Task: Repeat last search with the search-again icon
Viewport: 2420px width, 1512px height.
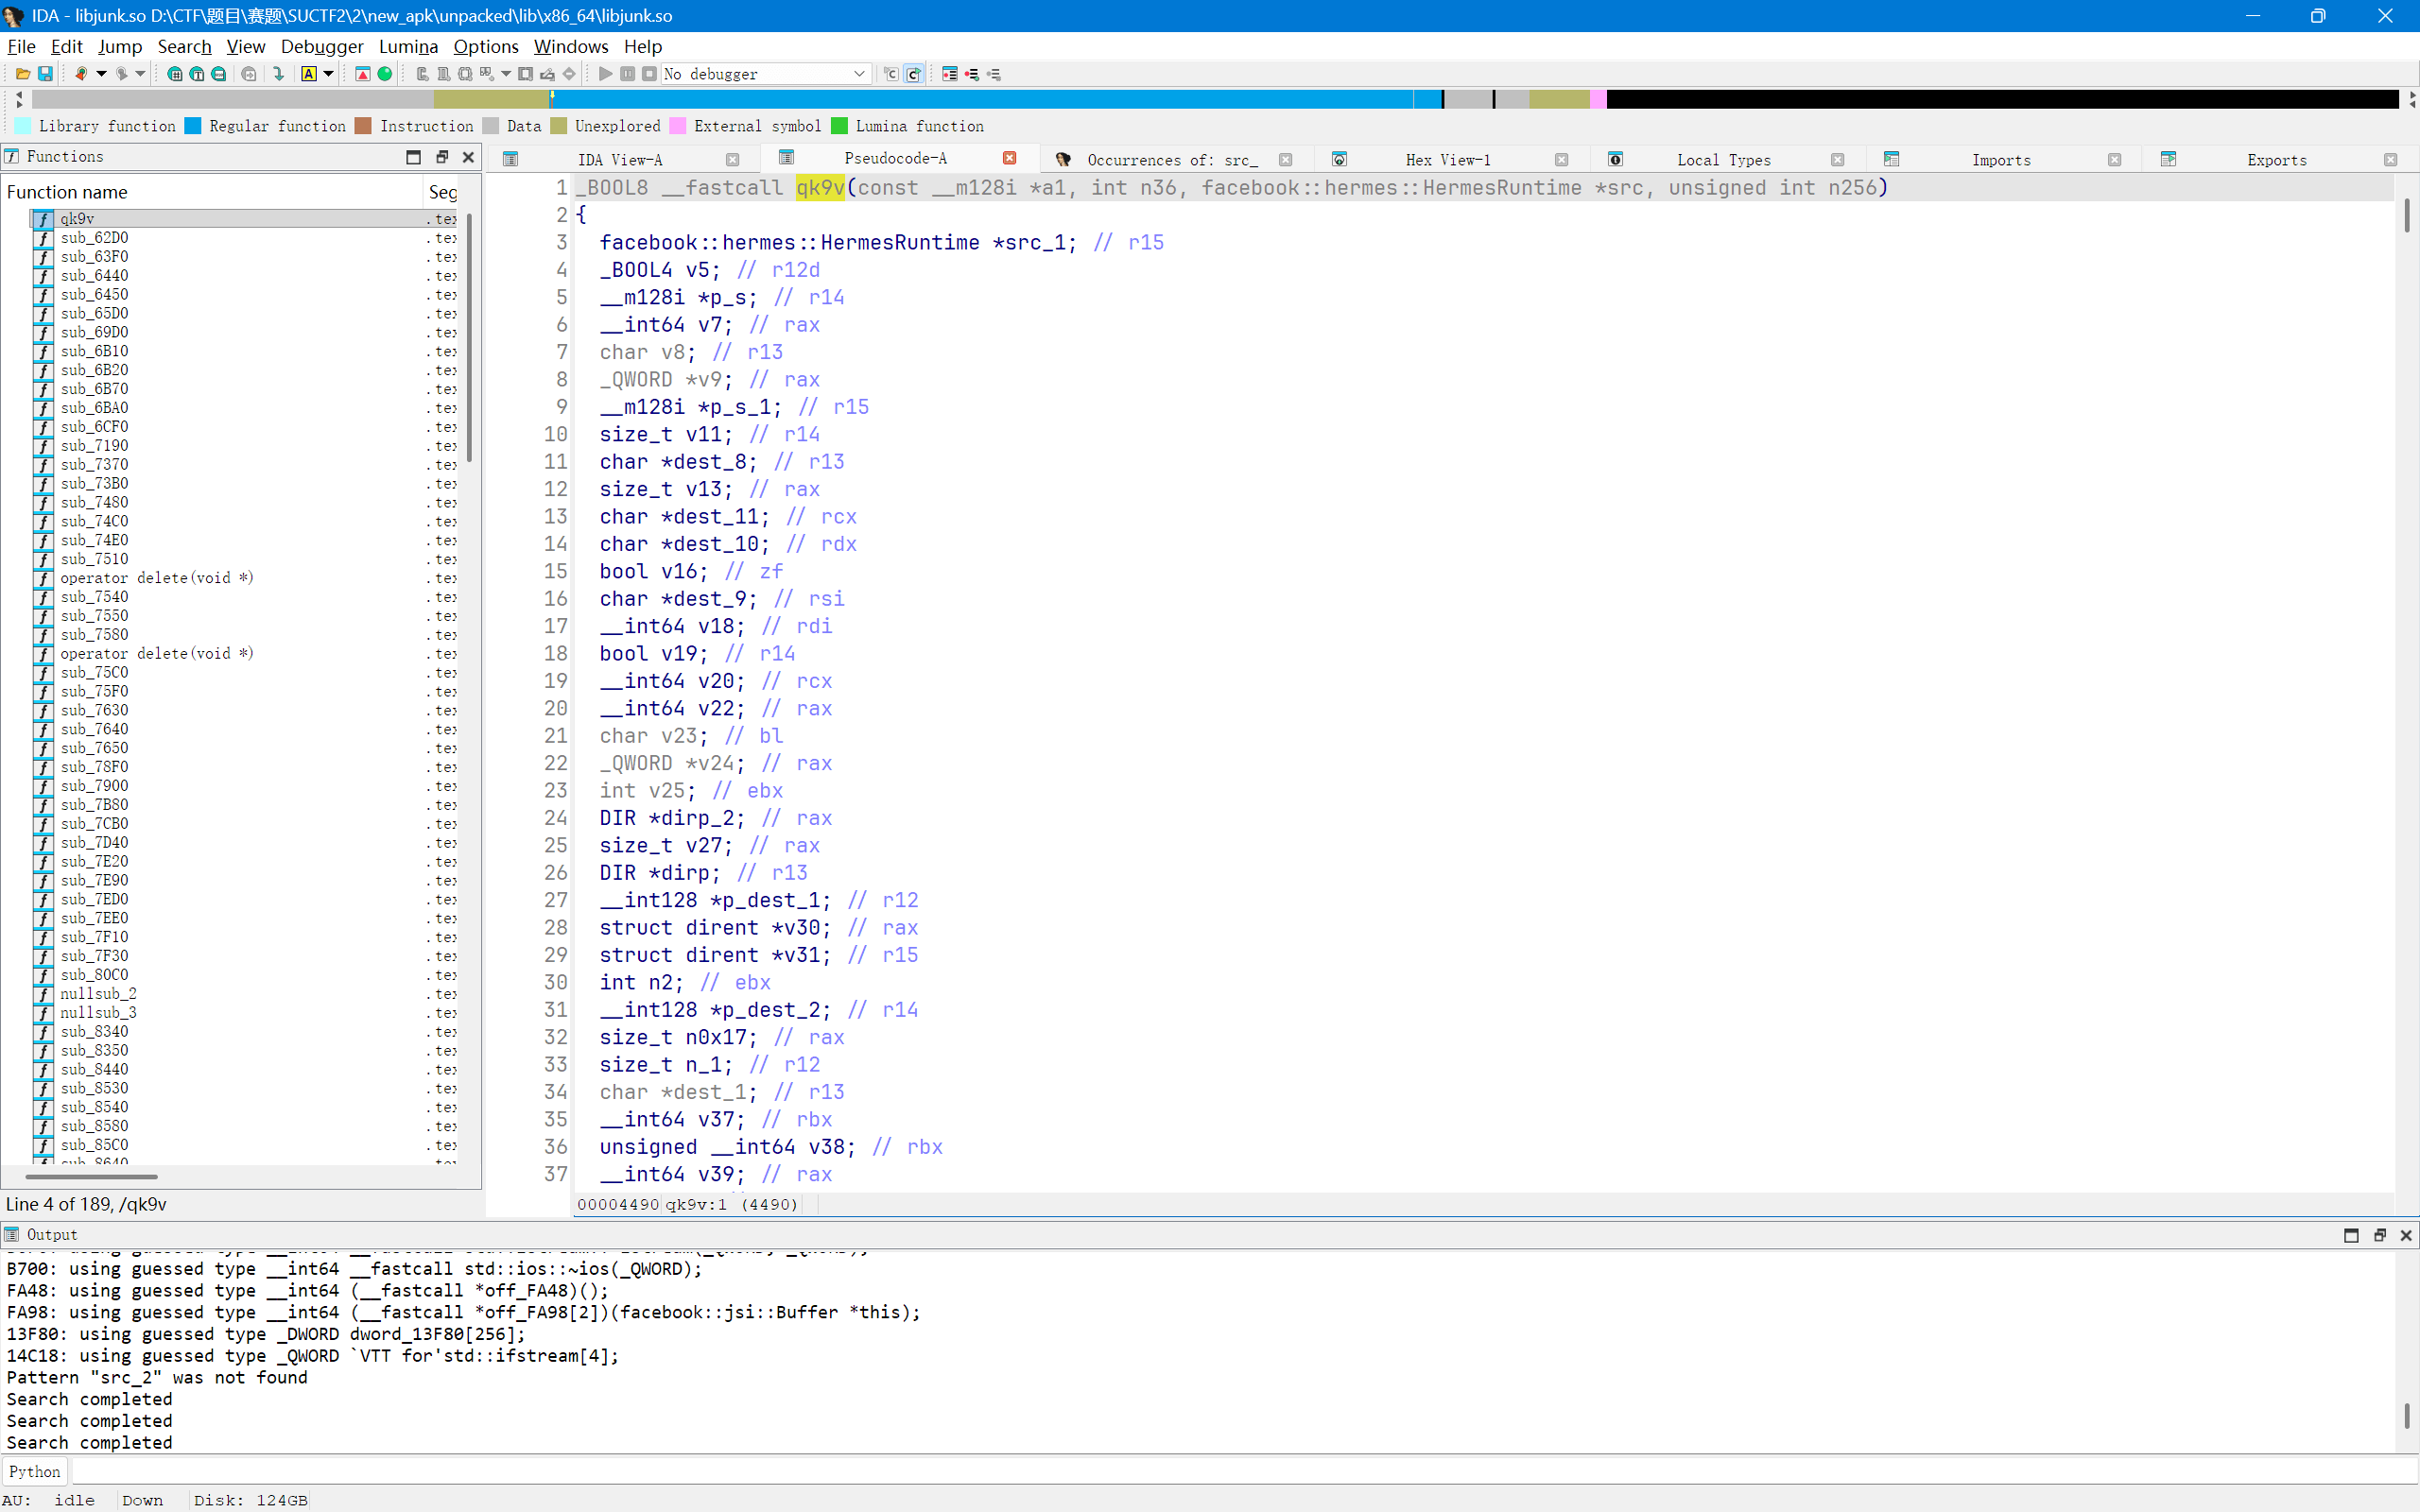Action: pyautogui.click(x=247, y=74)
